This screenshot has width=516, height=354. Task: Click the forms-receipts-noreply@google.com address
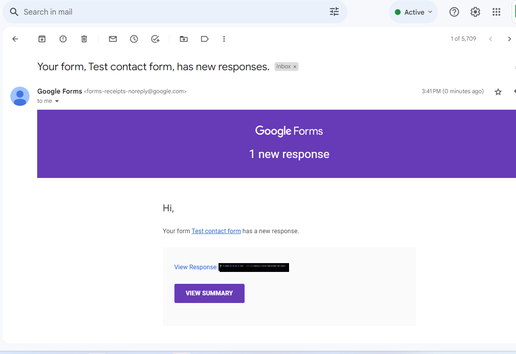[135, 91]
